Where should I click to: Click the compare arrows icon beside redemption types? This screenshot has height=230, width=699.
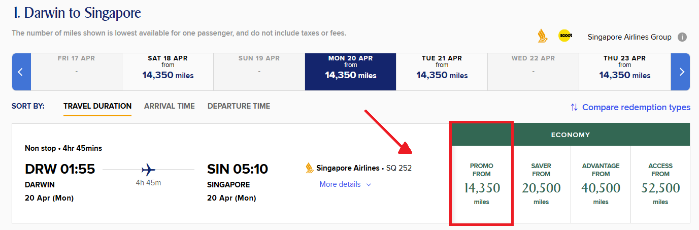(574, 107)
